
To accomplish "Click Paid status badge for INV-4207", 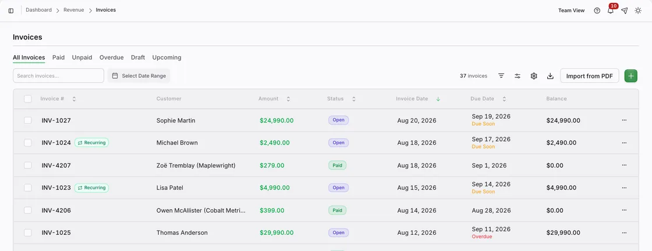I will point(337,165).
